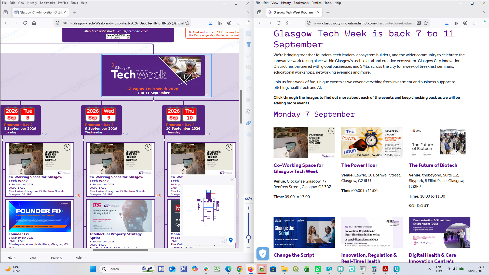This screenshot has height=275, width=489.
Task: Expand the File dropdown in map bottom bar
Action: [x=12, y=258]
